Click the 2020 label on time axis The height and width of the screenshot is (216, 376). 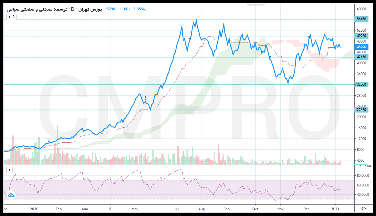coord(34,209)
